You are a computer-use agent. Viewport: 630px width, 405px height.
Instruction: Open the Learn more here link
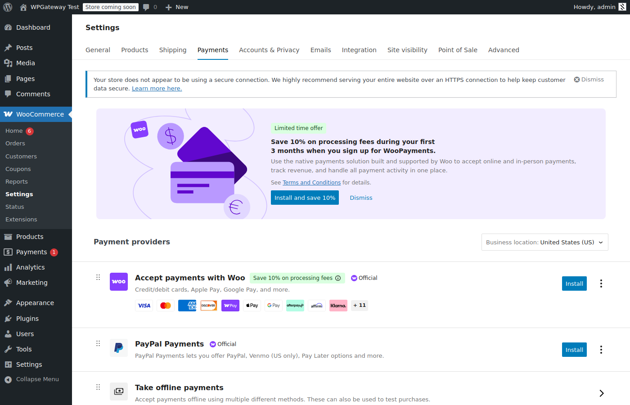(x=157, y=89)
